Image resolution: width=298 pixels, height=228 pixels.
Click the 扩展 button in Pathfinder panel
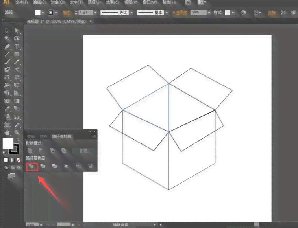point(84,151)
